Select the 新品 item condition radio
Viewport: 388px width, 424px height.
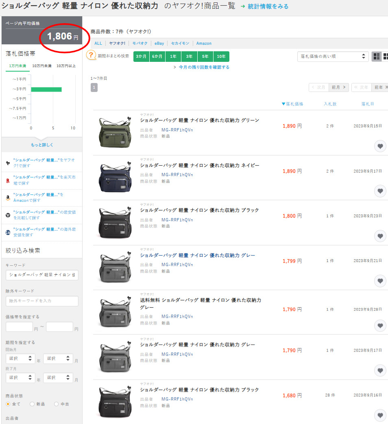pos(32,404)
